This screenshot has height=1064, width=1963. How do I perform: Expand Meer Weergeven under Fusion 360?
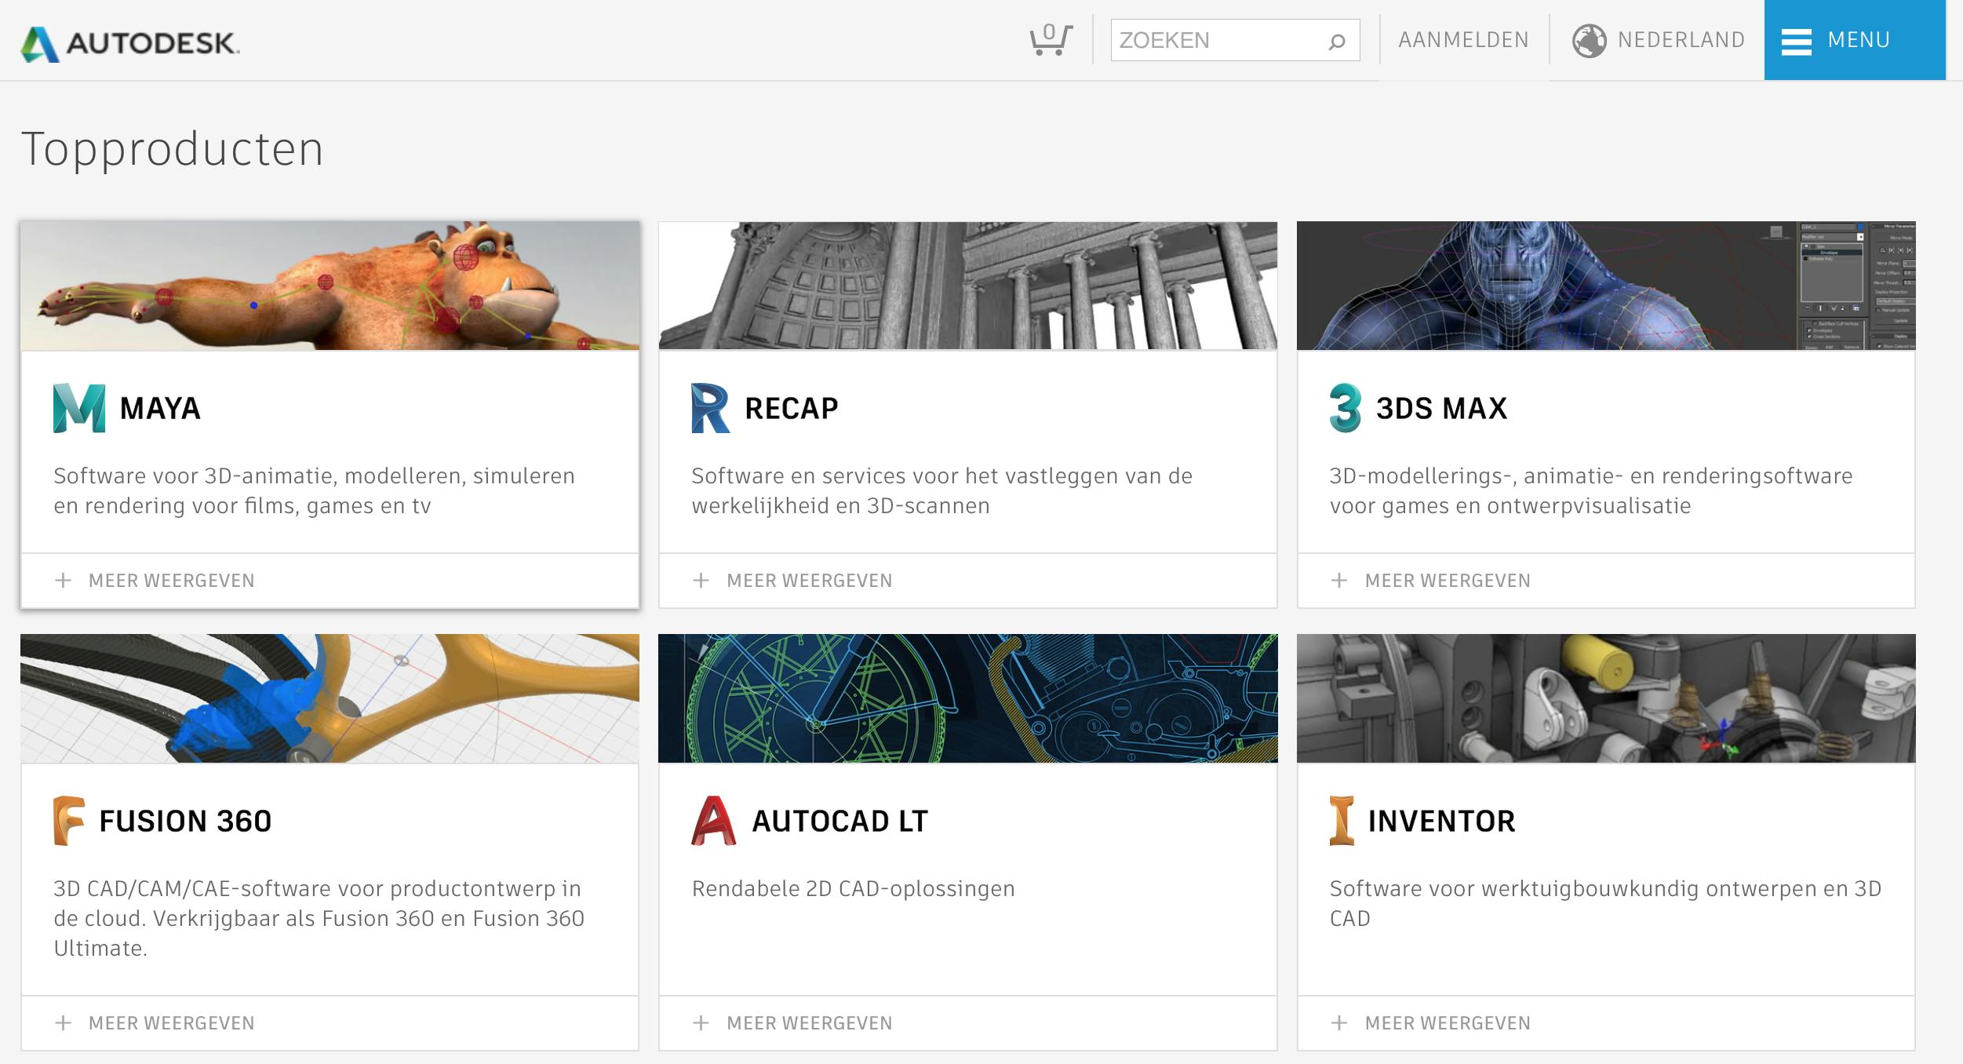pos(155,1023)
